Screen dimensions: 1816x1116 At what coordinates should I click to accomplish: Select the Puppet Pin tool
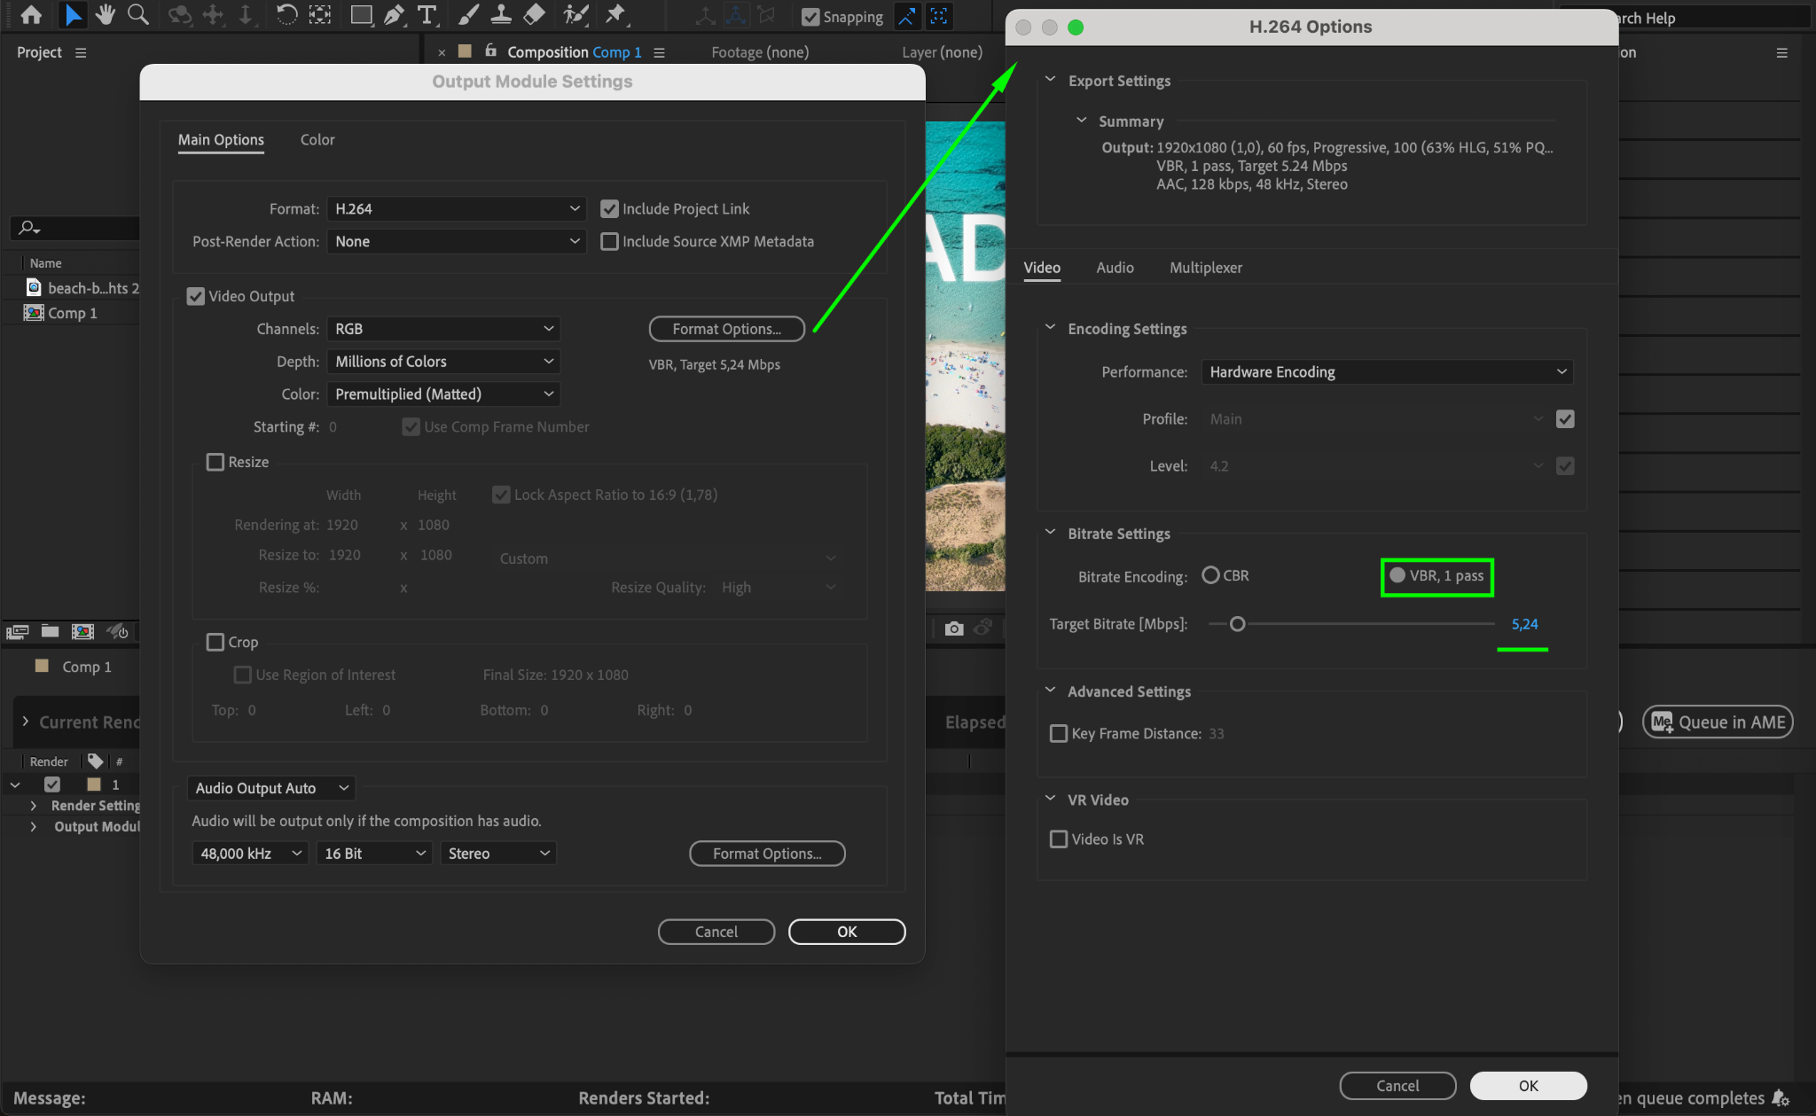point(614,14)
